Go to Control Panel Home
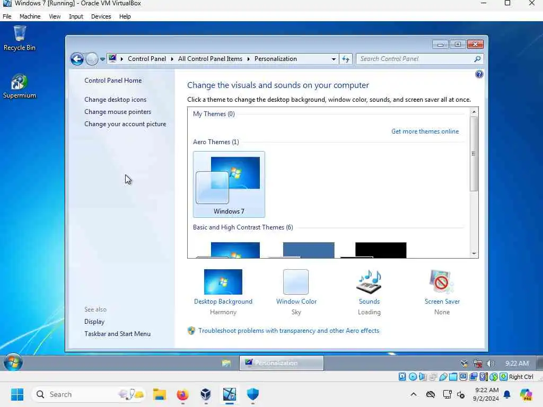The width and height of the screenshot is (543, 407). (113, 81)
